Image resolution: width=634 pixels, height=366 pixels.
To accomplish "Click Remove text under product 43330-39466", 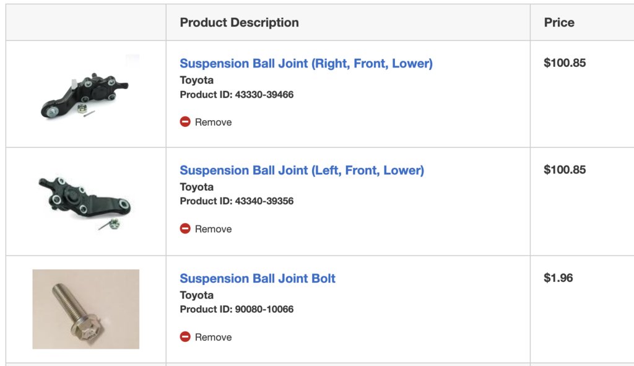I will pyautogui.click(x=213, y=122).
